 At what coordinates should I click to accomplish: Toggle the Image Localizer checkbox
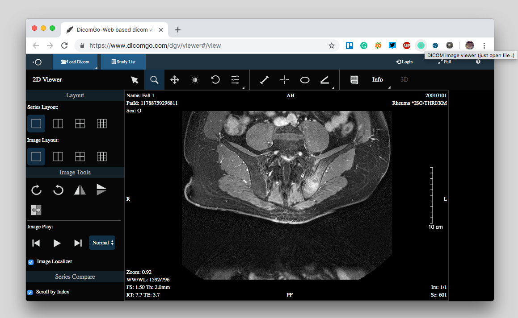click(x=31, y=262)
